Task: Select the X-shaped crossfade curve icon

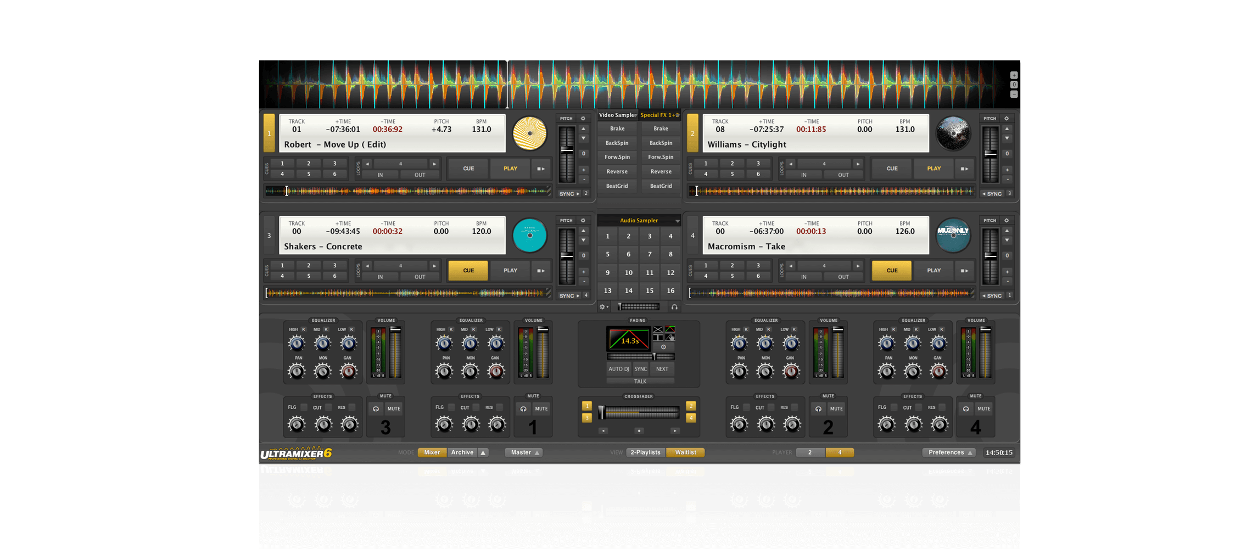Action: tap(658, 329)
